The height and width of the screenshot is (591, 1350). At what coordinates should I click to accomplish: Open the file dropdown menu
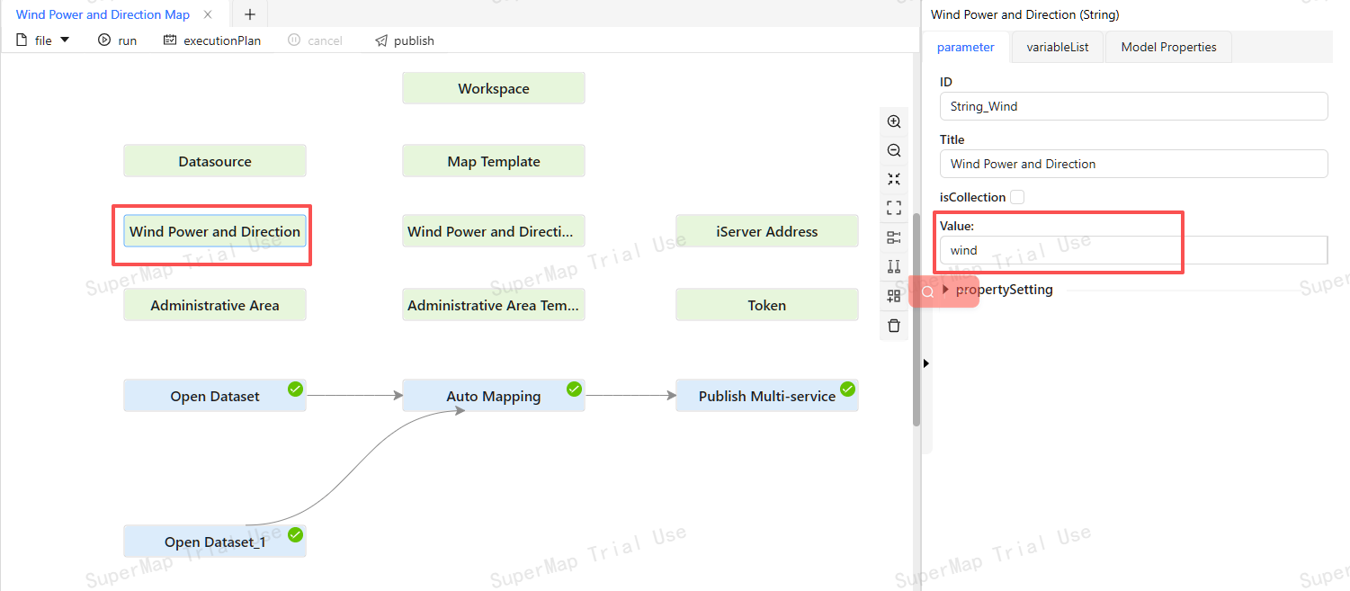(x=43, y=40)
